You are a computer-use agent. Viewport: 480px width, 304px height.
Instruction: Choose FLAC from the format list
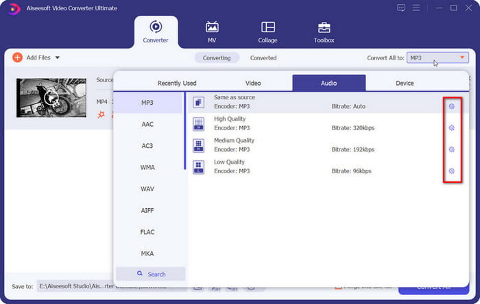(147, 232)
